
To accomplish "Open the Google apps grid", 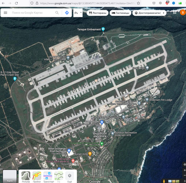I will [x=175, y=13].
